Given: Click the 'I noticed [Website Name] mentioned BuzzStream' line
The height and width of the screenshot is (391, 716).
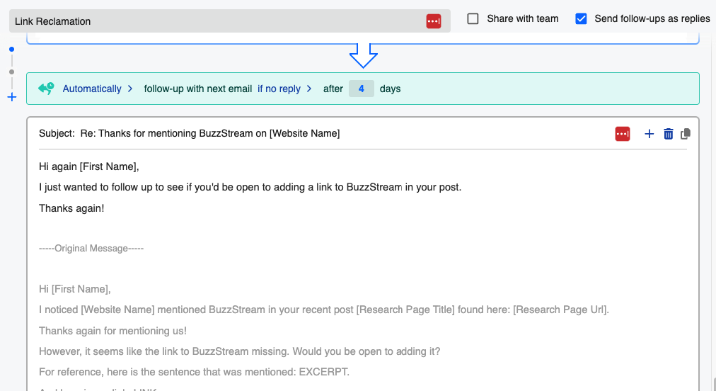Looking at the screenshot, I should coord(324,310).
